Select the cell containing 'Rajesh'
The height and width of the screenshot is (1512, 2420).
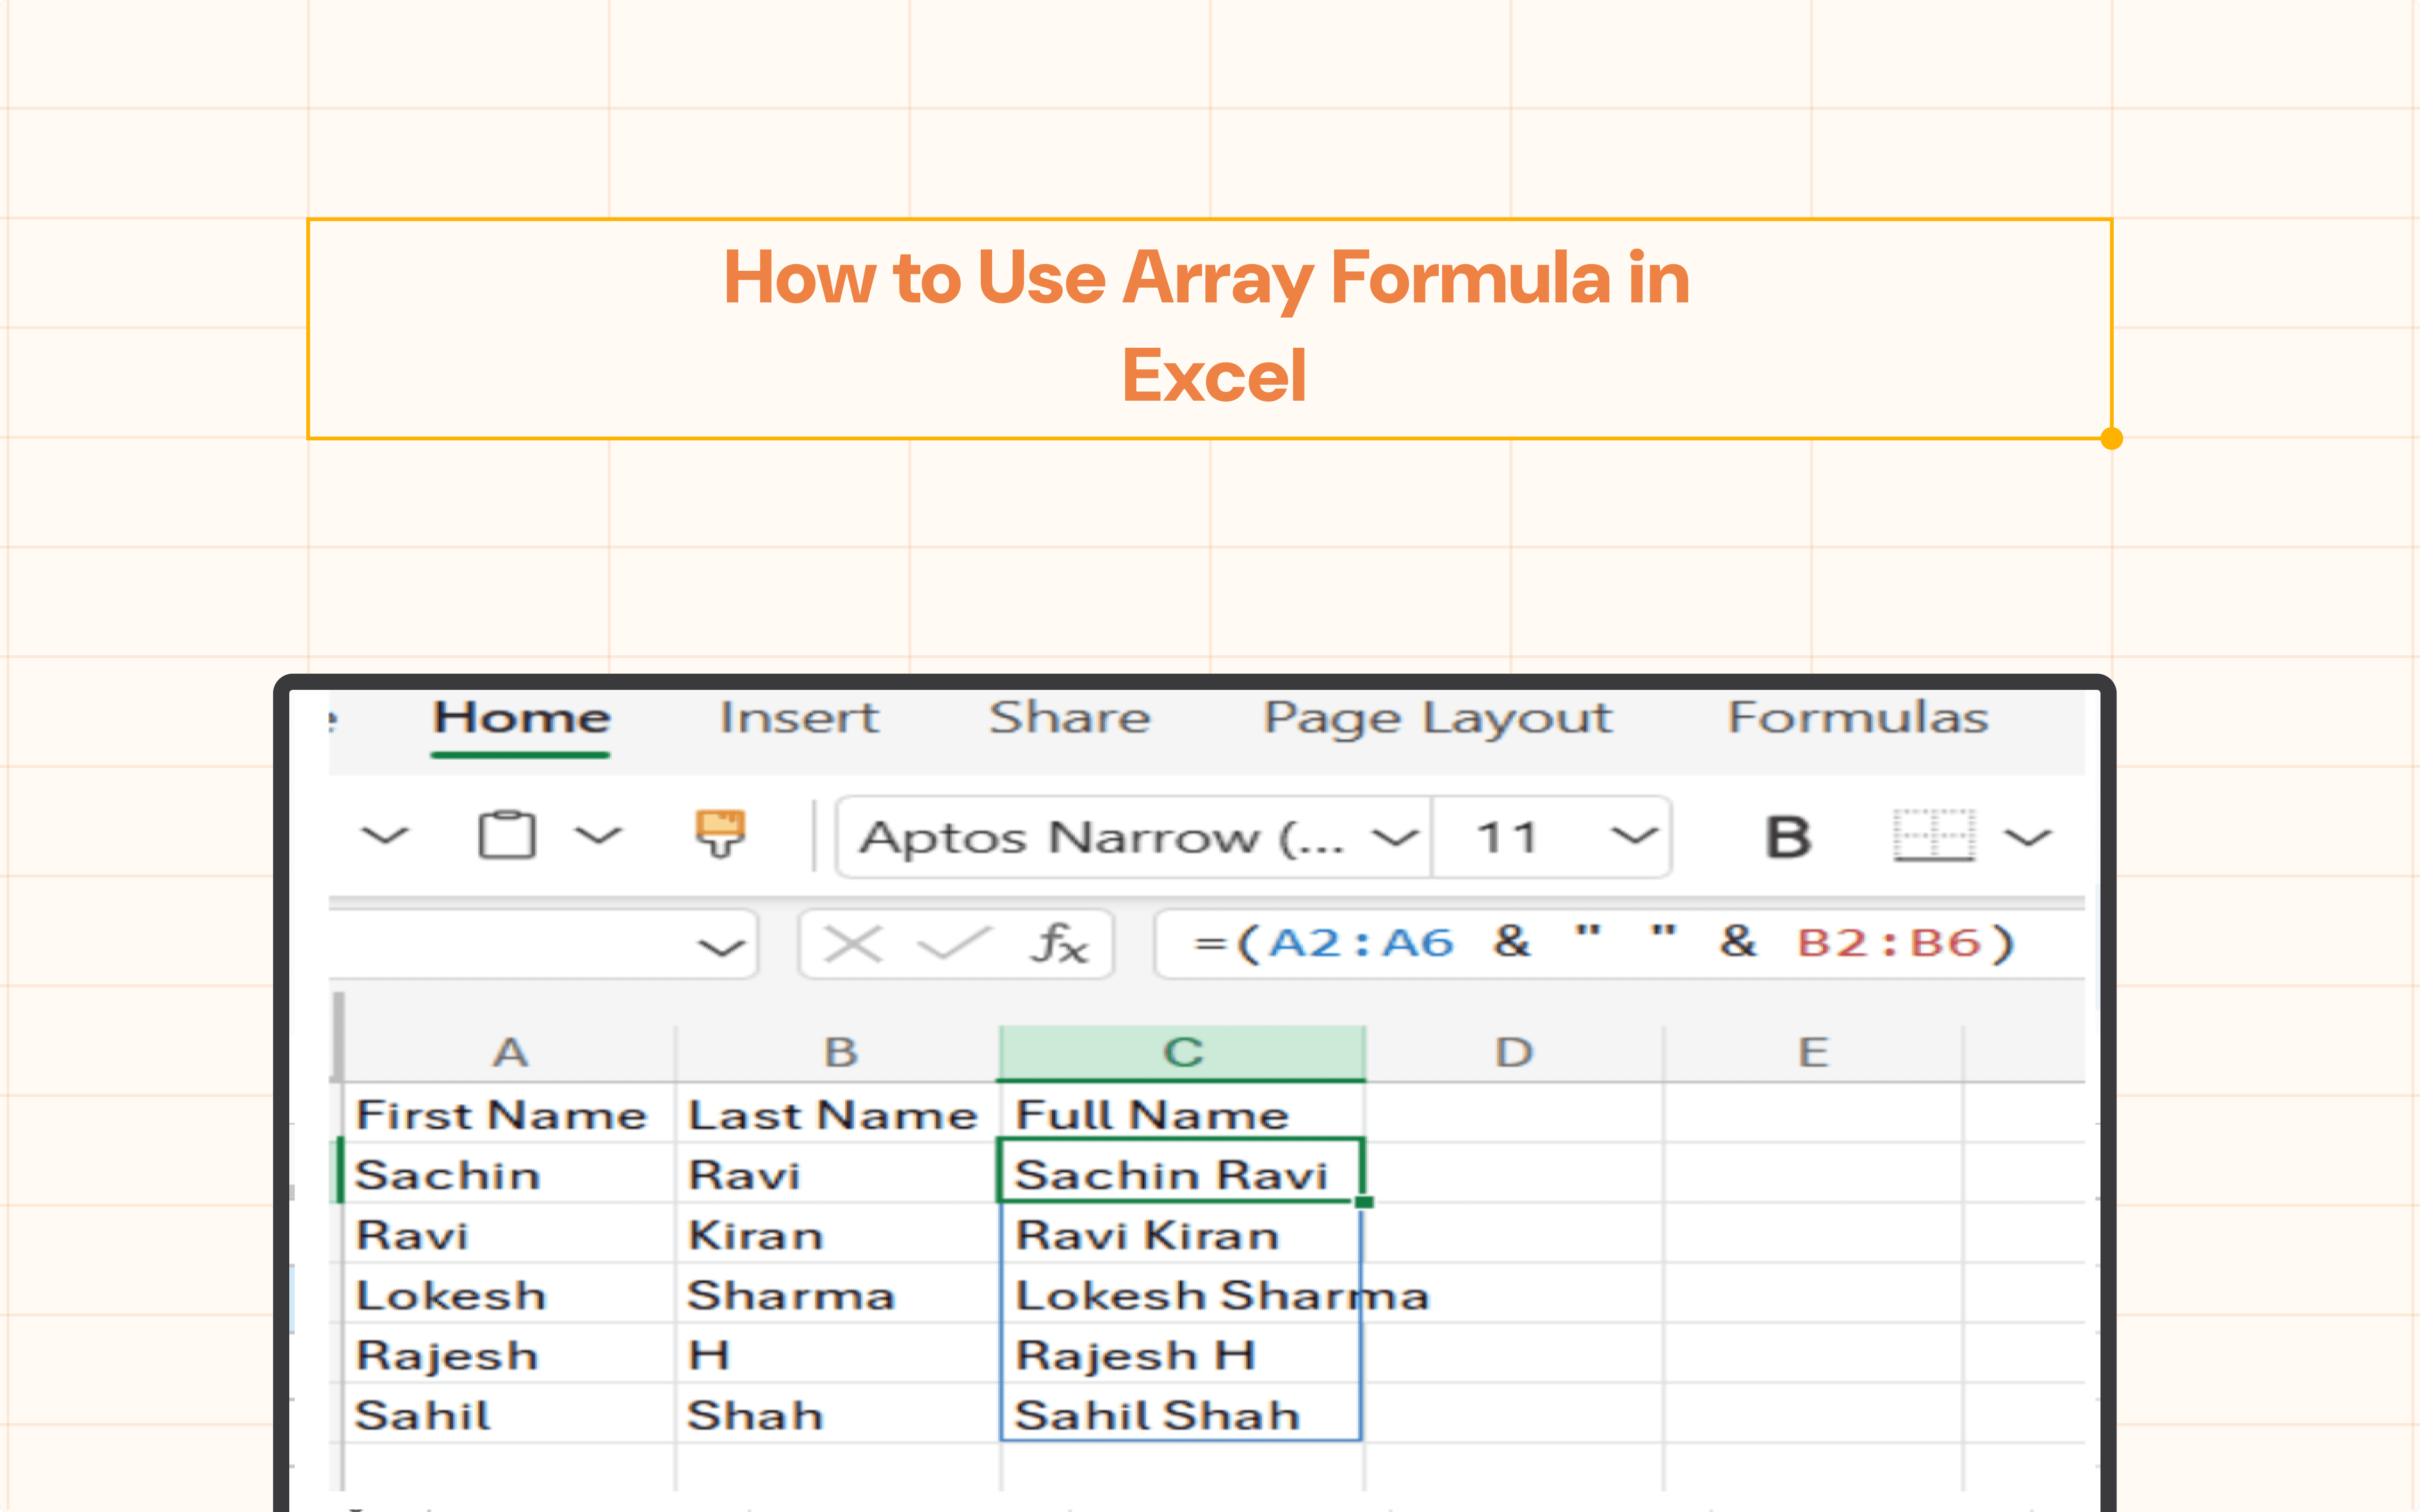click(510, 1353)
